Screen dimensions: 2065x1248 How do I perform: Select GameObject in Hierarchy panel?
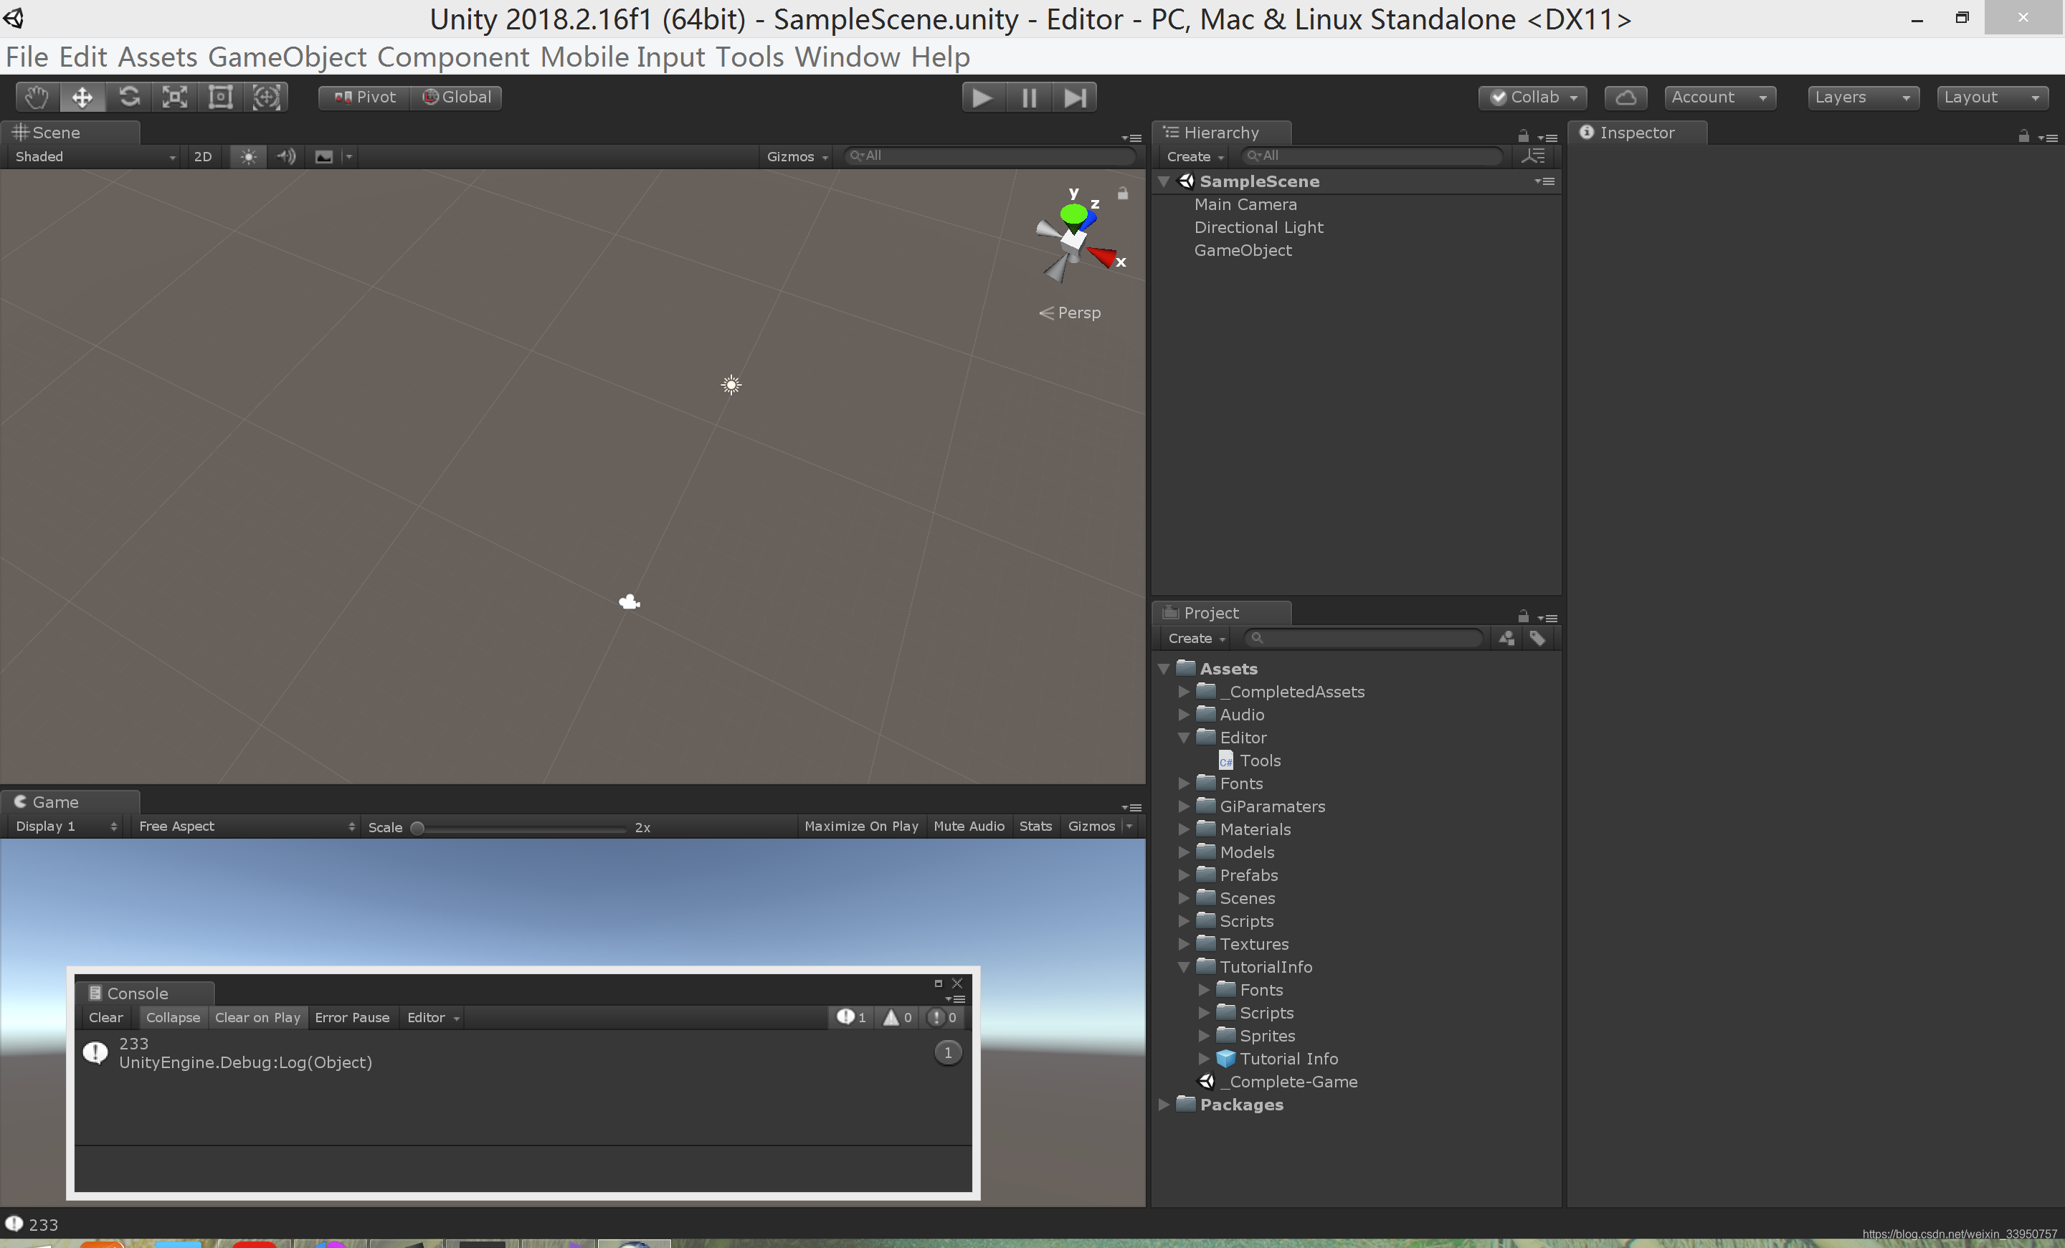tap(1242, 249)
